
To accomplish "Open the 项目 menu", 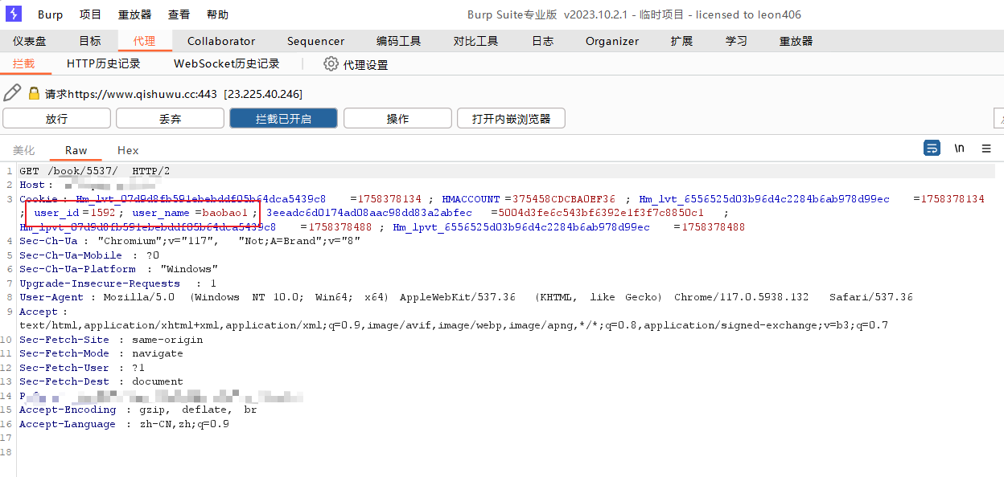I will click(90, 14).
